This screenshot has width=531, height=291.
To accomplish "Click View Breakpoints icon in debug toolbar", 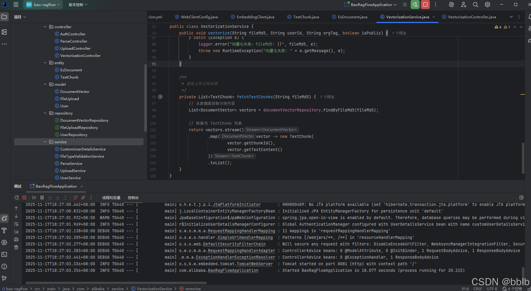I will coord(75,197).
